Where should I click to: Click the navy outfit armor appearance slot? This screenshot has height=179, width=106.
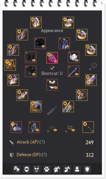tap(64, 43)
